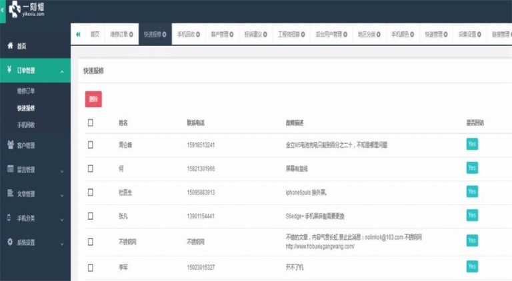Collapse the 订单管理 menu chevron

click(61, 71)
